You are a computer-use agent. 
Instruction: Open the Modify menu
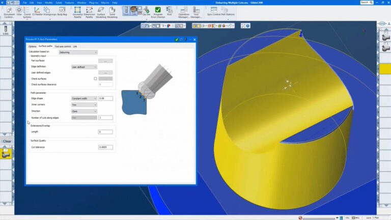(x=49, y=3)
